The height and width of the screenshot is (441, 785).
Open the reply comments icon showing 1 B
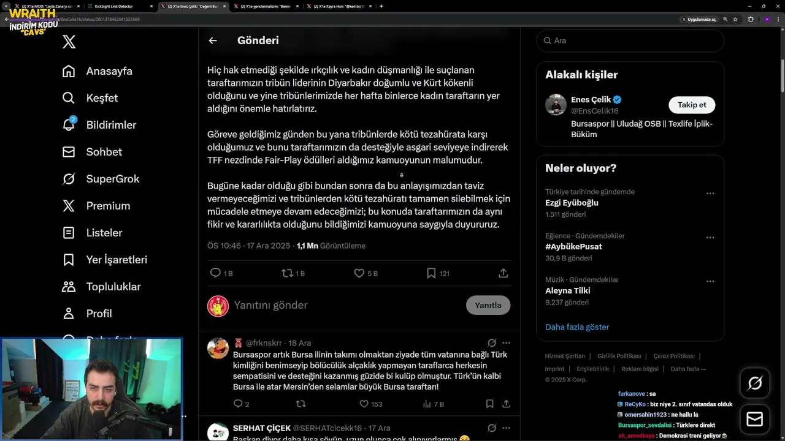click(215, 273)
